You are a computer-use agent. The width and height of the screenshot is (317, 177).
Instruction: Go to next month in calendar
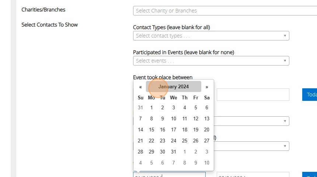tap(207, 87)
